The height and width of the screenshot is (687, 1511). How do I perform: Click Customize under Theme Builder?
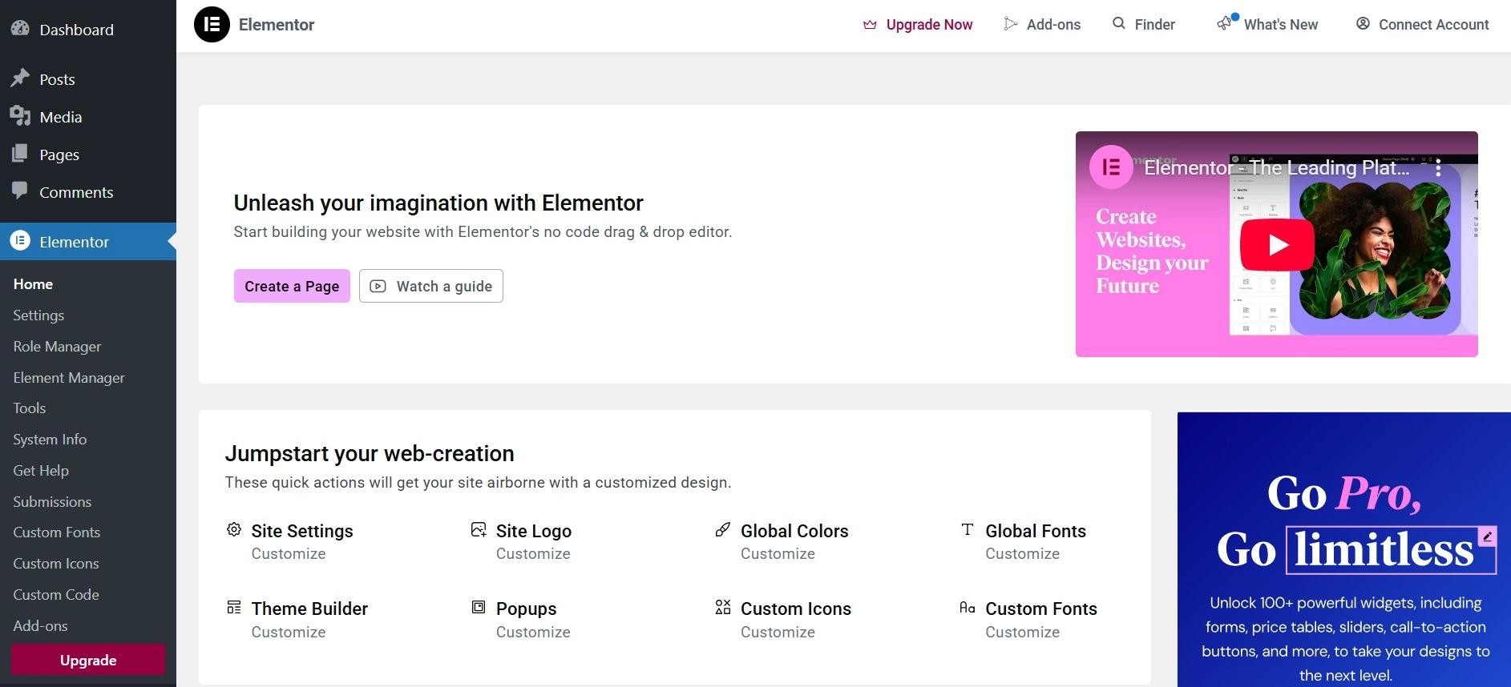coord(289,633)
